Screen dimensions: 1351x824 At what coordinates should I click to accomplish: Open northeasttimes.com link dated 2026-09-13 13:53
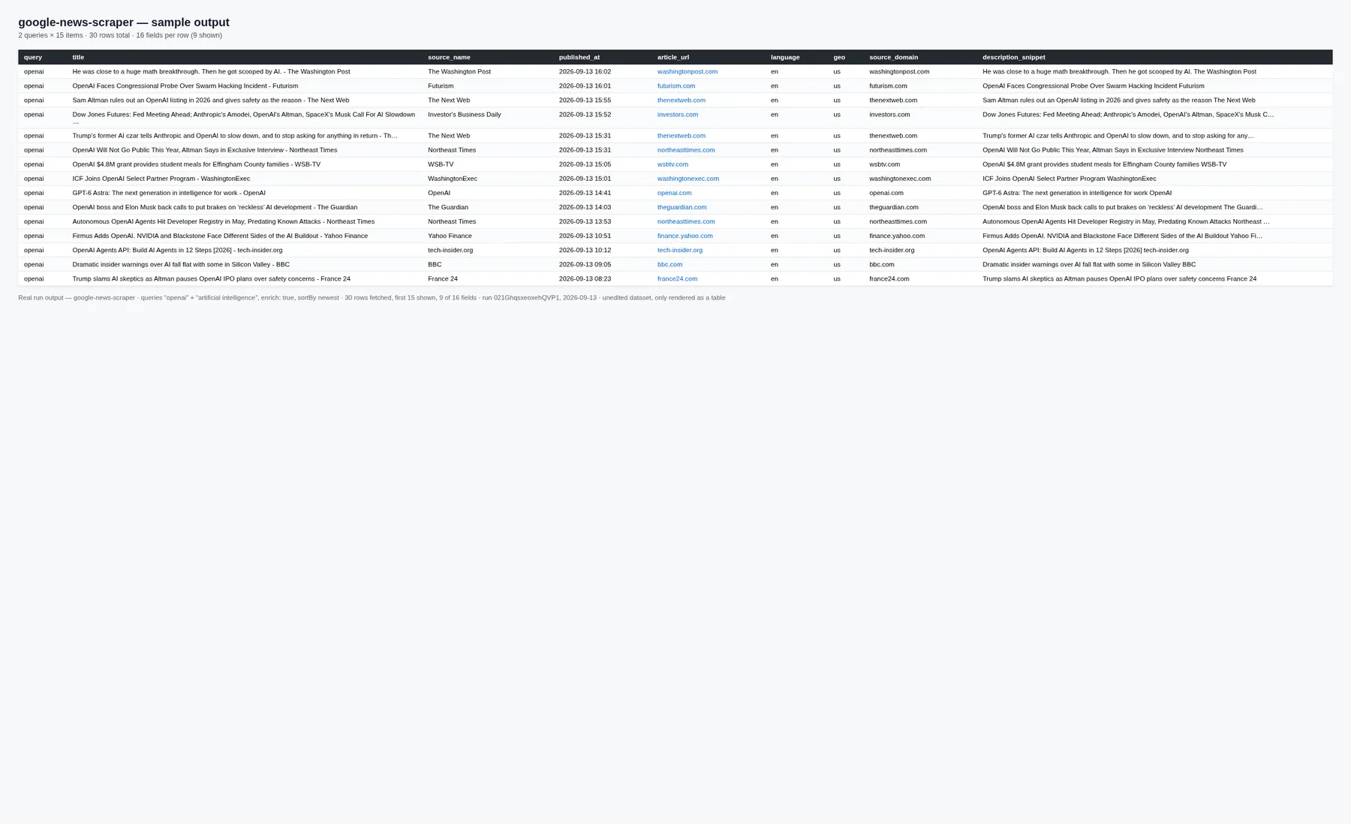[x=686, y=221]
